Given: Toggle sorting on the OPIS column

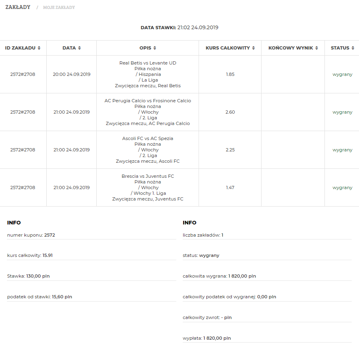Looking at the screenshot, I should pyautogui.click(x=155, y=48).
